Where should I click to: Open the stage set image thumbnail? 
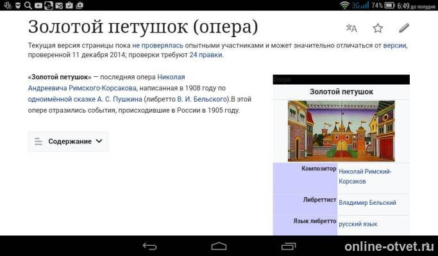click(x=341, y=131)
